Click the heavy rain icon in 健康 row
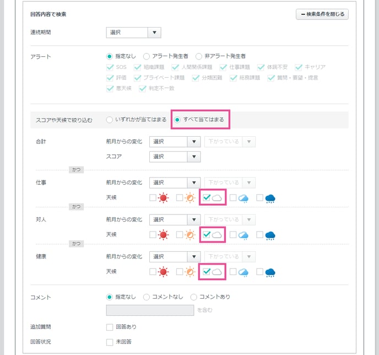379x355 pixels. click(270, 272)
